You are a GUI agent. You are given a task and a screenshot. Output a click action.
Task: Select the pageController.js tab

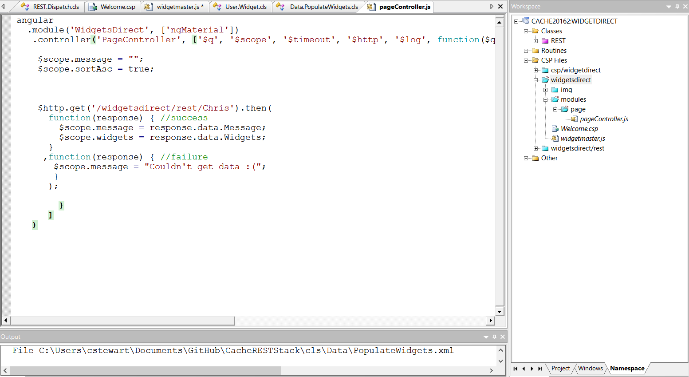[x=405, y=7]
